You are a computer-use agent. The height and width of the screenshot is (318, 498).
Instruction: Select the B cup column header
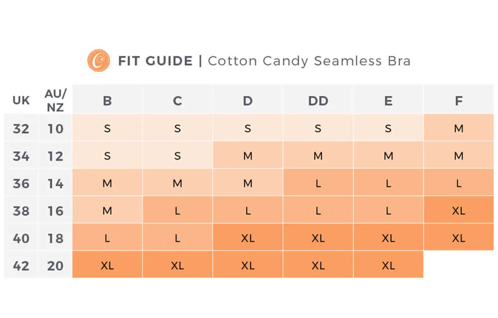click(x=107, y=101)
